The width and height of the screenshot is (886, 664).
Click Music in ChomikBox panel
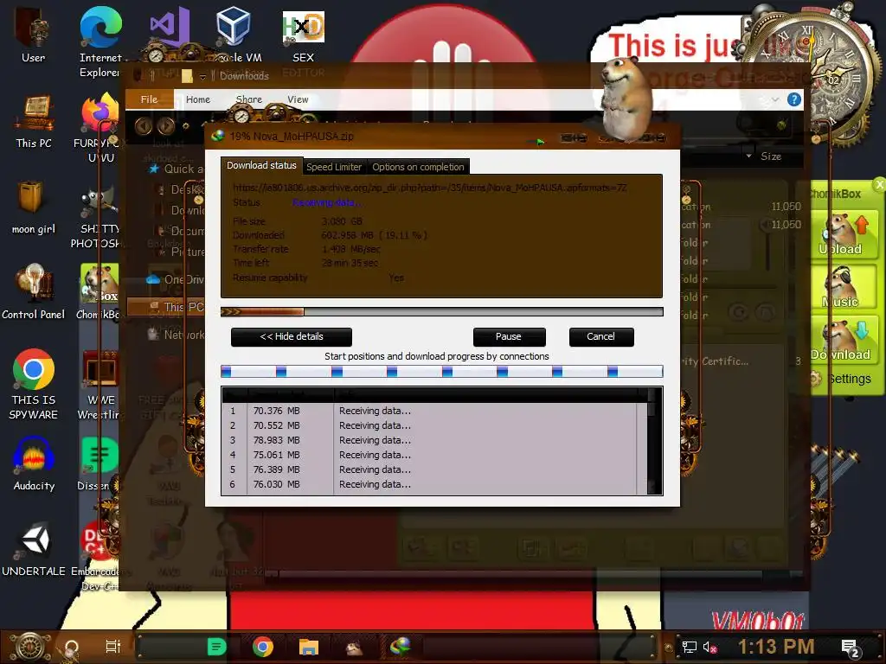point(843,288)
